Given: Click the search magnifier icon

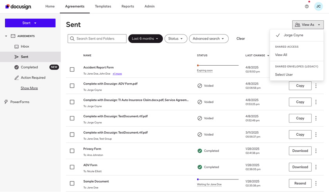Looking at the screenshot, I should [x=72, y=39].
